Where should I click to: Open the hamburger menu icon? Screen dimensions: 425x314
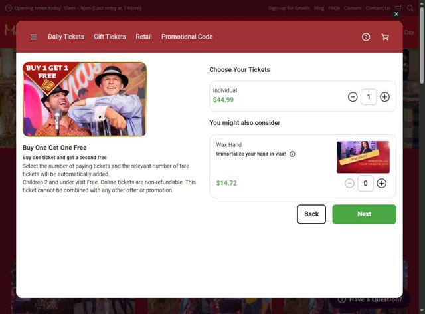(x=34, y=37)
